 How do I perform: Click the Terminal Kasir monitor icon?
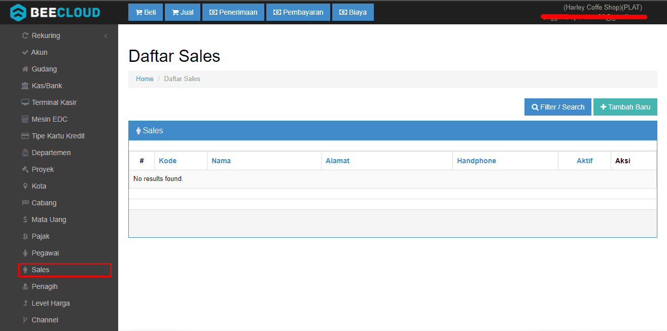tap(25, 102)
